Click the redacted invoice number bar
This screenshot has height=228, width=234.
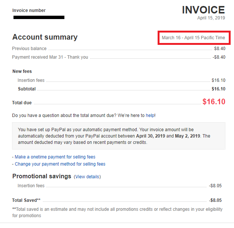pyautogui.click(x=39, y=17)
